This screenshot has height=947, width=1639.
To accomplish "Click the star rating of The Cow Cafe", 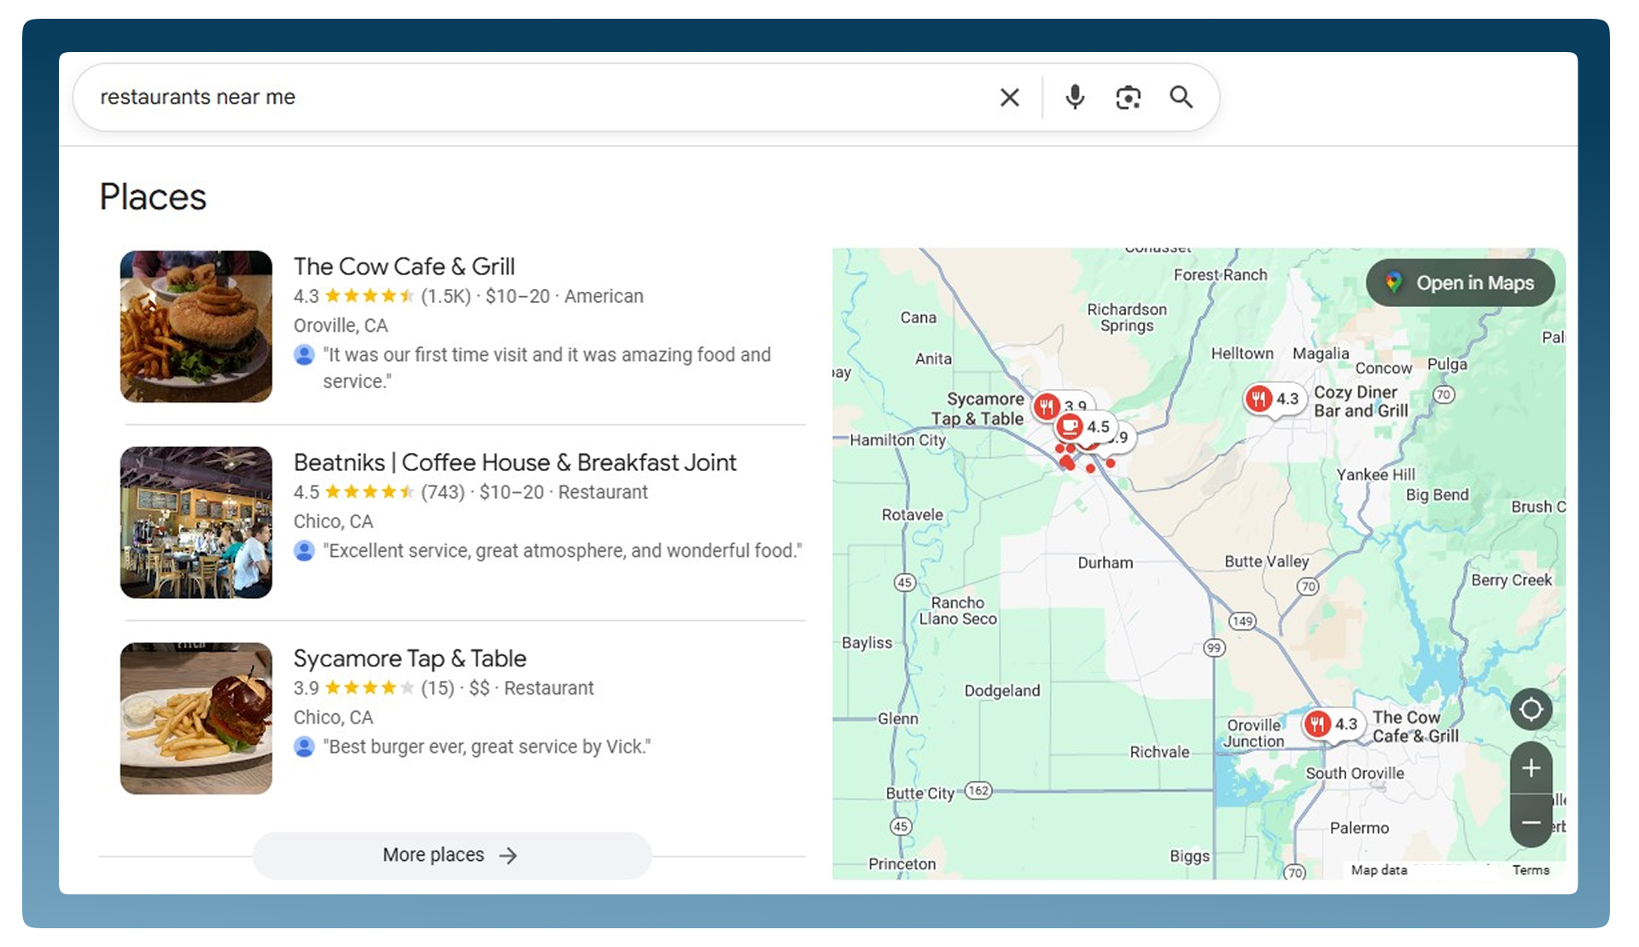I will [x=369, y=296].
